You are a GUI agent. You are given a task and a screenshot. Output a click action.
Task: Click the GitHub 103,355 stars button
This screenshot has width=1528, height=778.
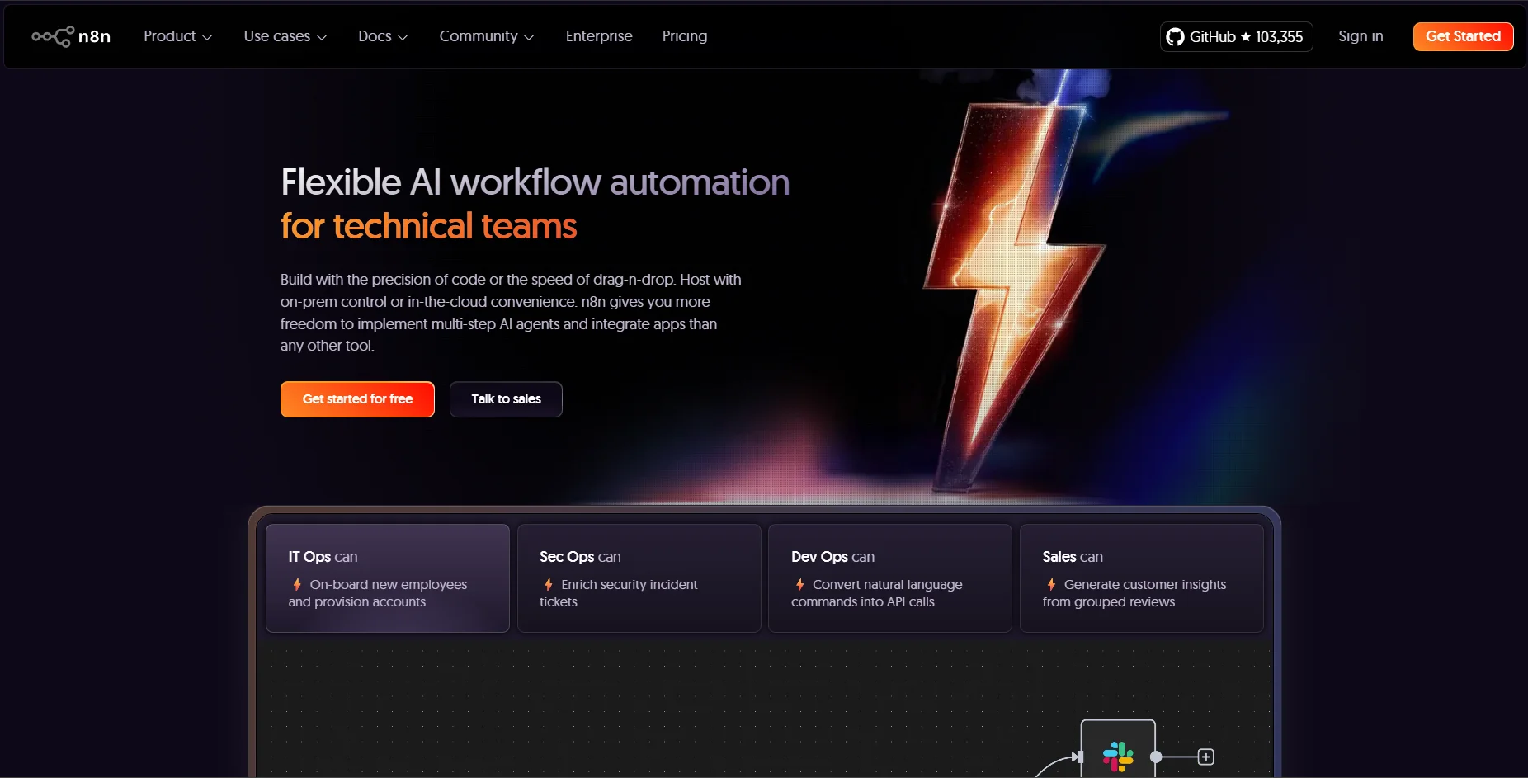[x=1236, y=36]
